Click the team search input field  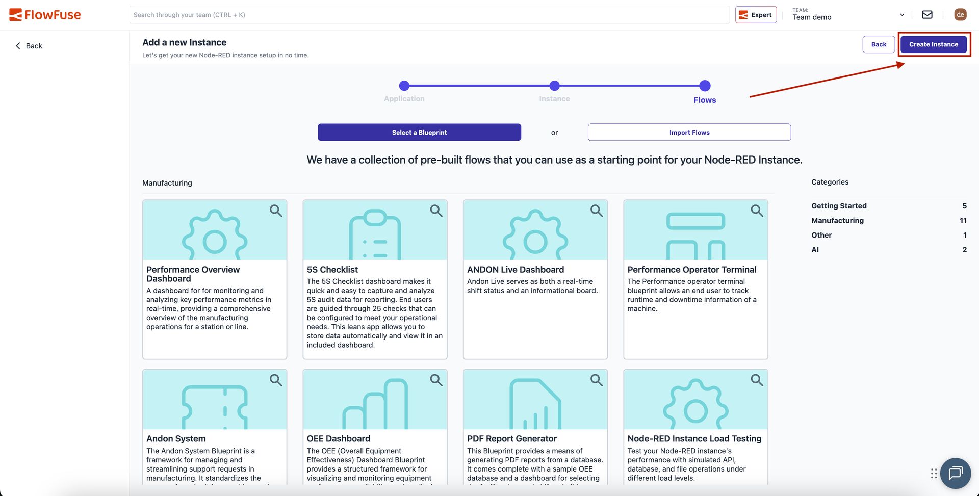[x=429, y=15]
